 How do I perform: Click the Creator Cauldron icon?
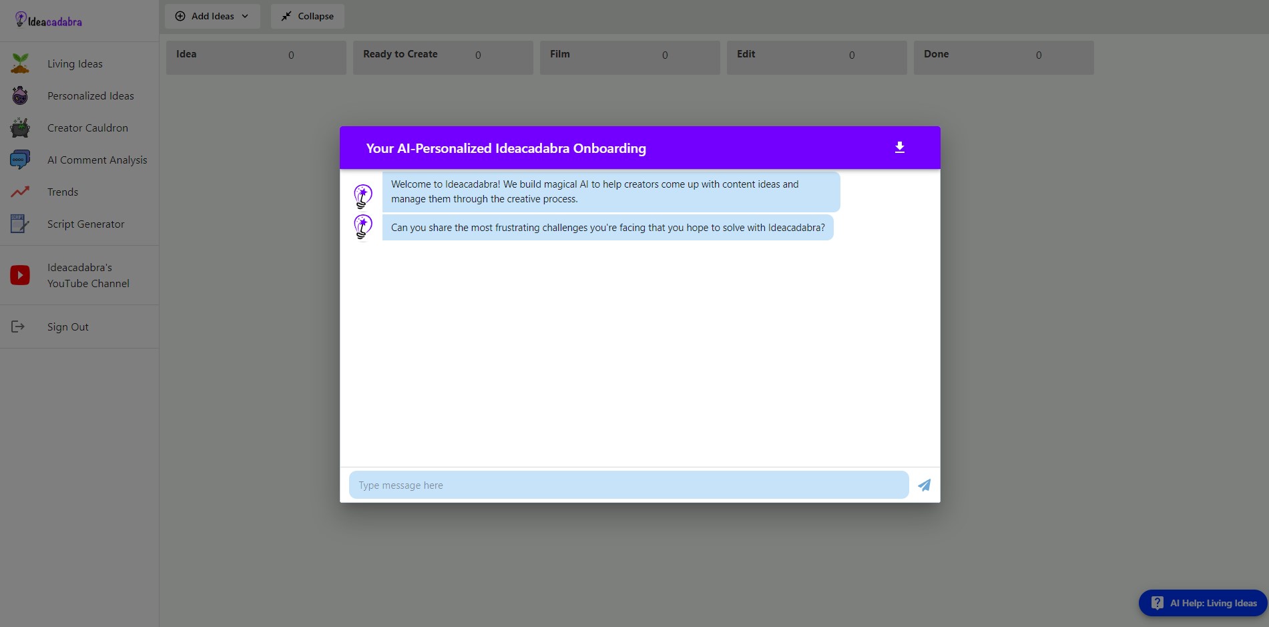click(20, 128)
